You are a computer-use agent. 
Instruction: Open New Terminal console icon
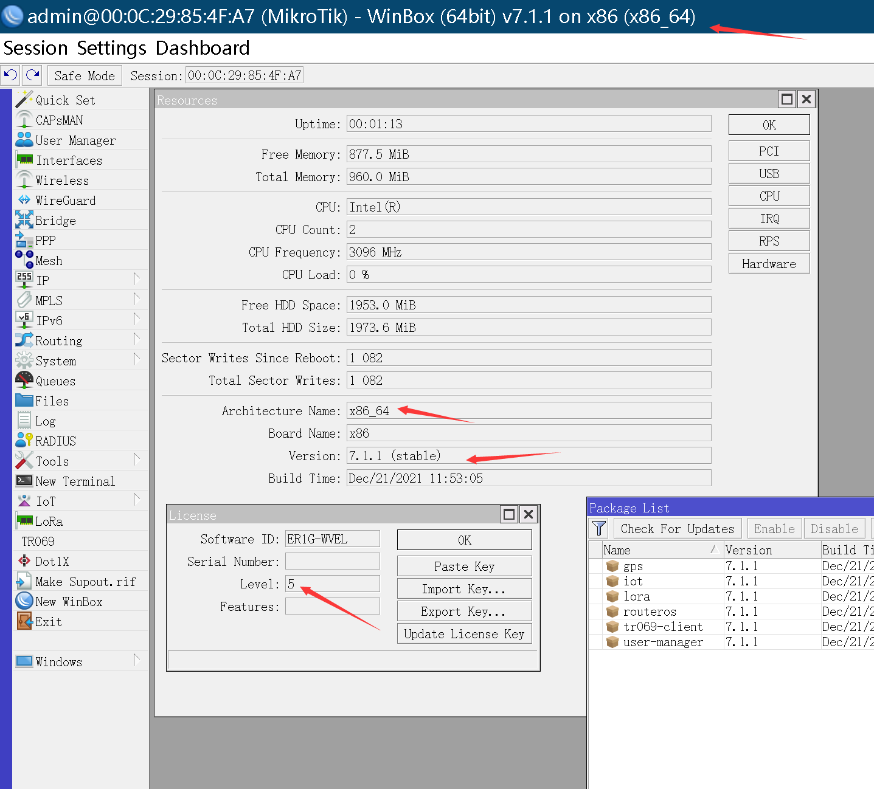24,481
